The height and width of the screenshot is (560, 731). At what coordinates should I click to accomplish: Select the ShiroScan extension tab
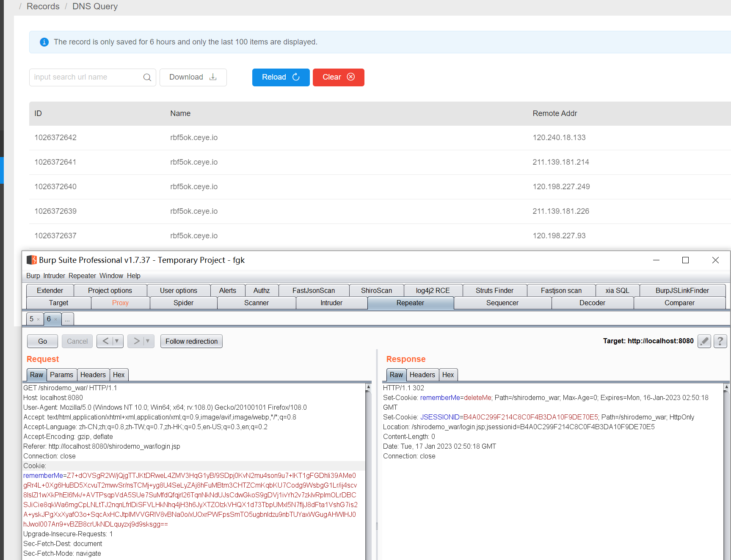[x=376, y=291]
